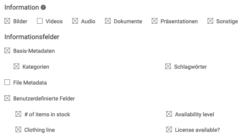Click the File Metadata label
243x137 pixels.
point(30,83)
